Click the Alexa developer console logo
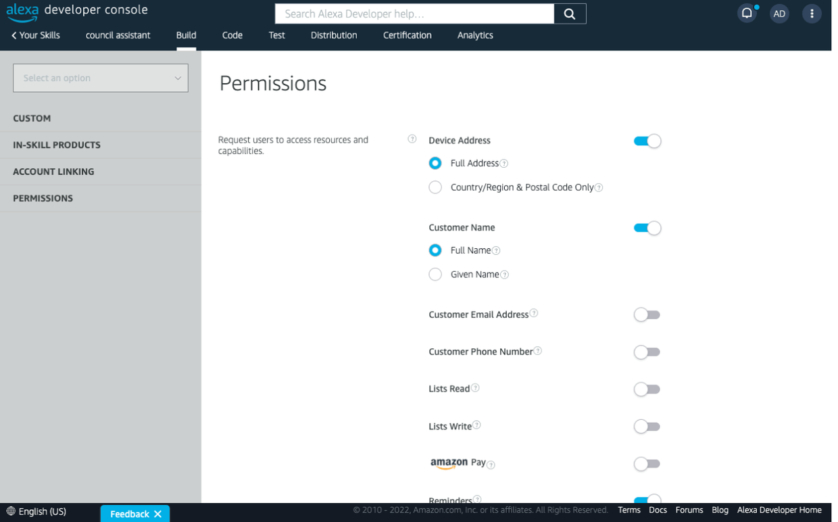This screenshot has width=838, height=522. [76, 12]
